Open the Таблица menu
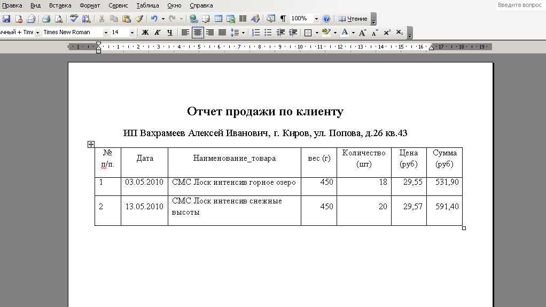This screenshot has width=546, height=307. pyautogui.click(x=147, y=5)
